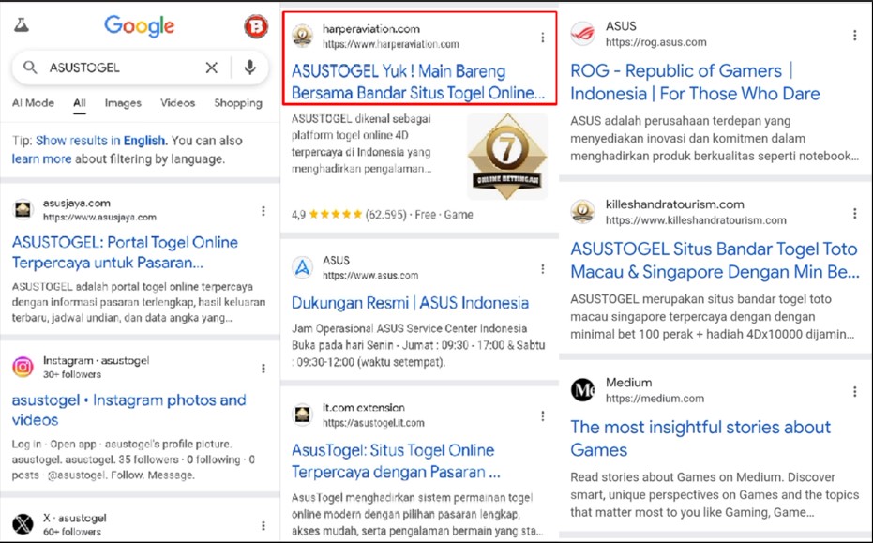This screenshot has width=873, height=543.
Task: Open the three-dot menu for the rog.asus.com result
Action: (x=854, y=36)
